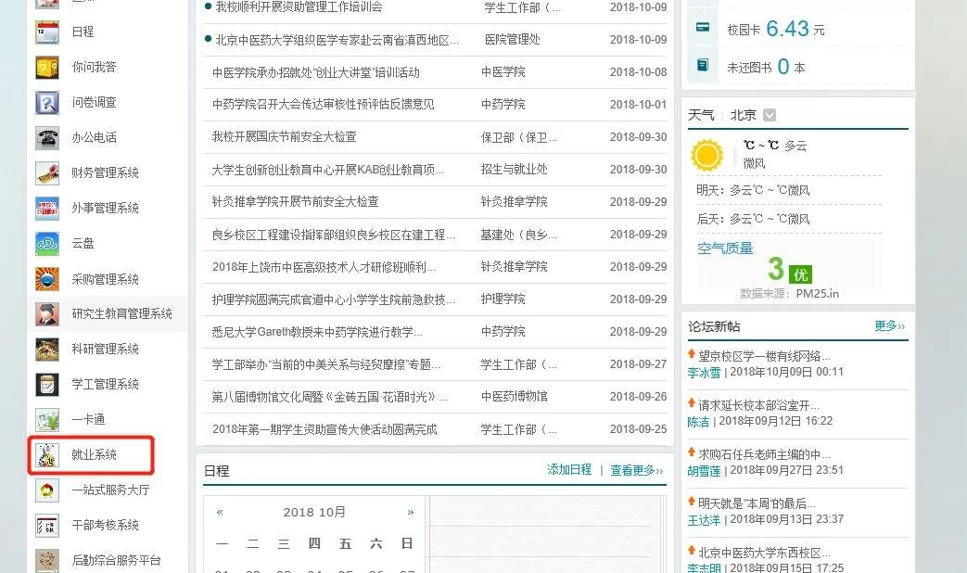Click 添加日程 link
Screen dimensions: 967x573
point(569,470)
